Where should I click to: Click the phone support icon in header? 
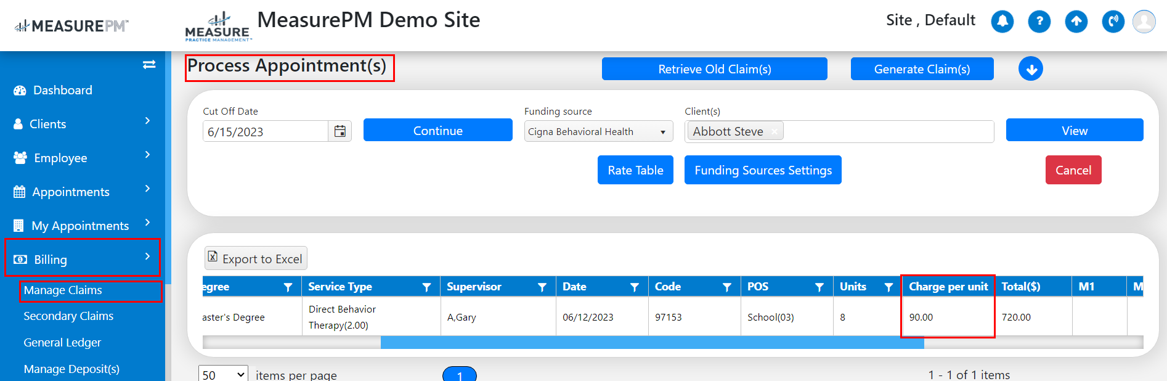1113,22
